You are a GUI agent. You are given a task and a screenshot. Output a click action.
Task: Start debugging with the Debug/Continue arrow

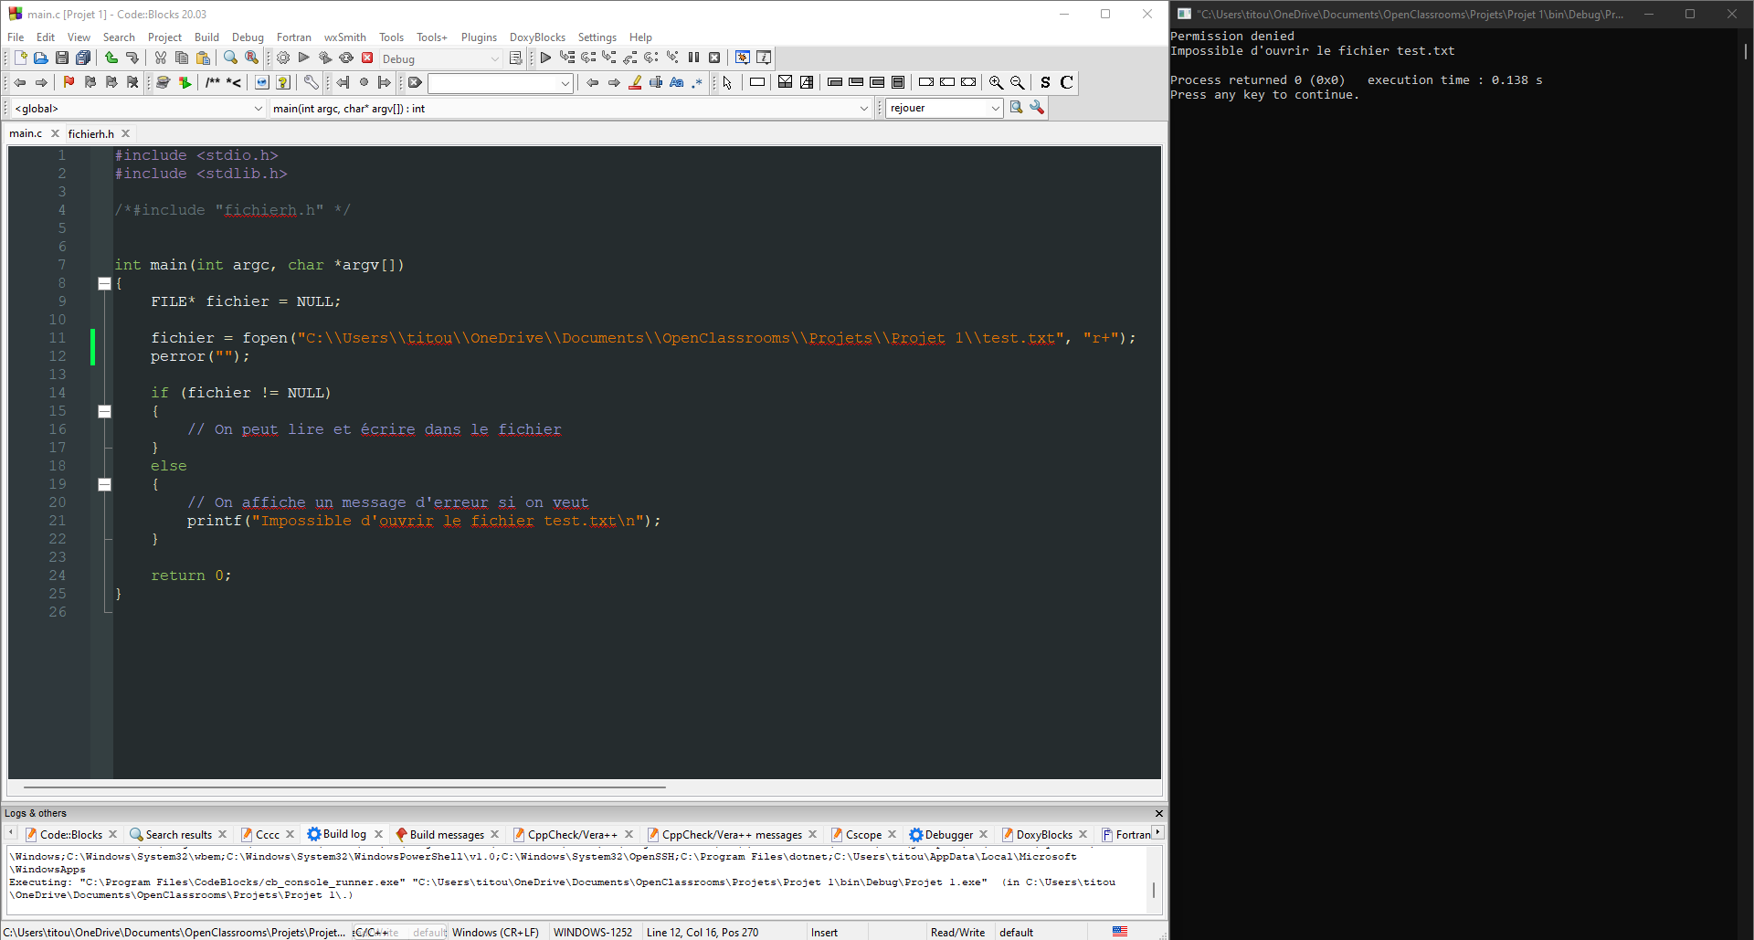coord(545,58)
